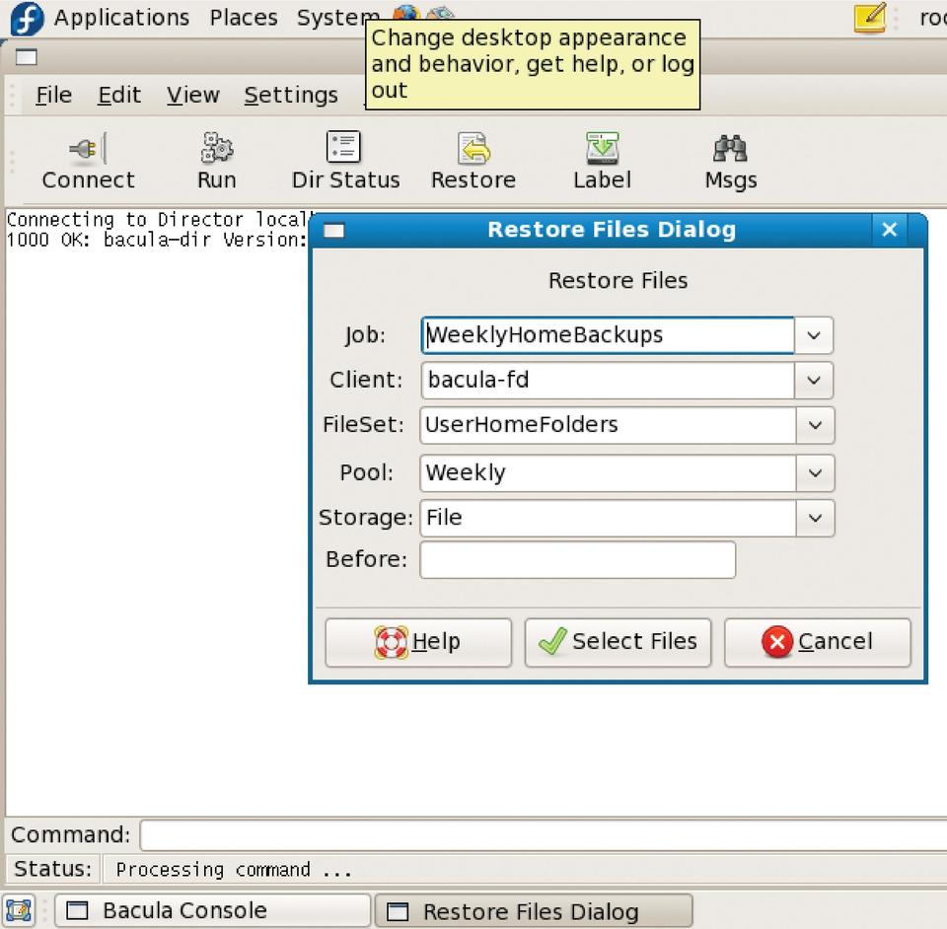Viewport: 947px width, 929px height.
Task: Open the File menu
Action: coord(53,95)
